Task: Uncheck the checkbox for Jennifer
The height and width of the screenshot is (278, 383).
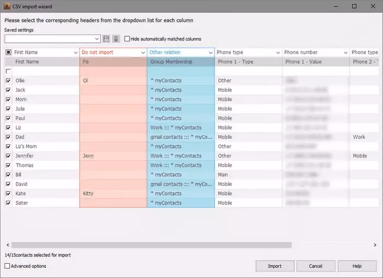Action: point(8,156)
